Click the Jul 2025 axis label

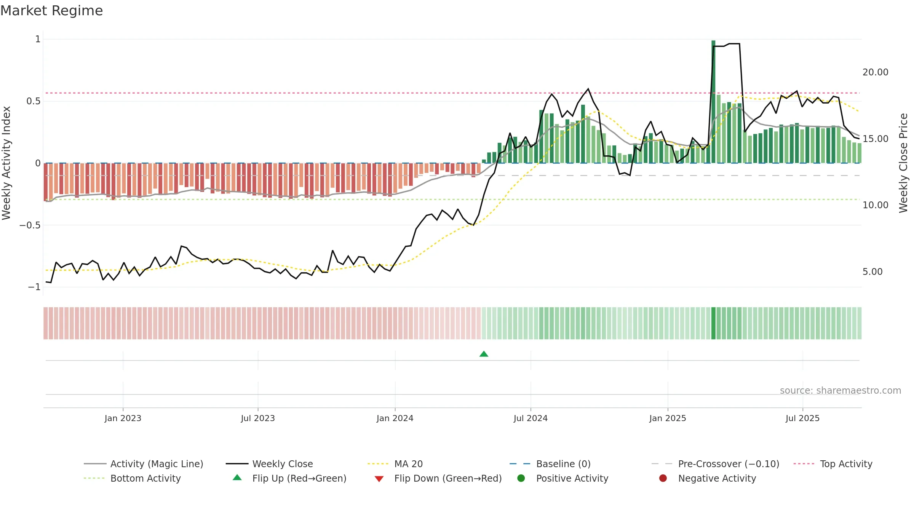pos(802,418)
